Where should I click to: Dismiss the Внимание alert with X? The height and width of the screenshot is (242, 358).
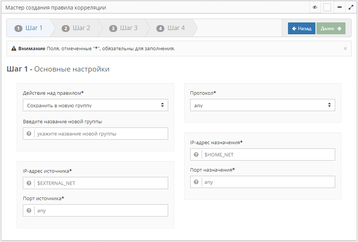tap(345, 49)
